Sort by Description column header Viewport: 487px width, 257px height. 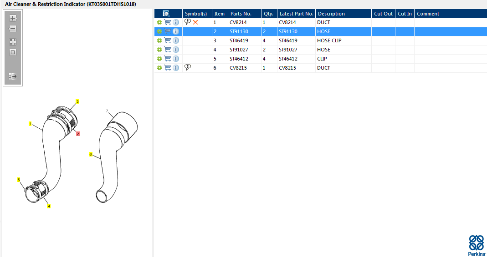point(331,14)
